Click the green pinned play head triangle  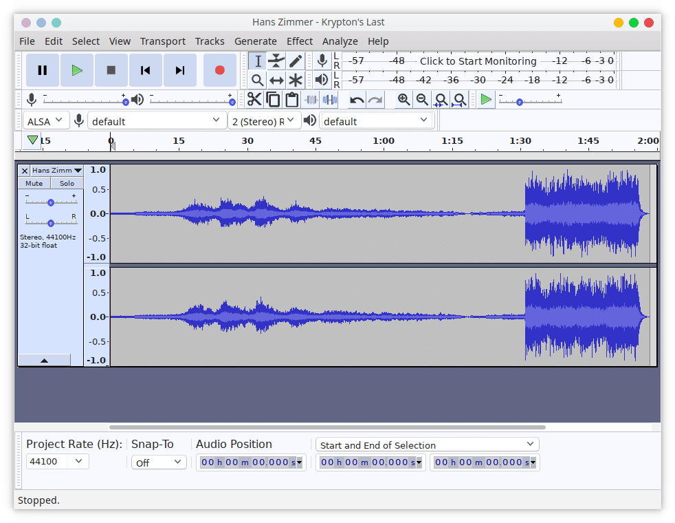[32, 140]
